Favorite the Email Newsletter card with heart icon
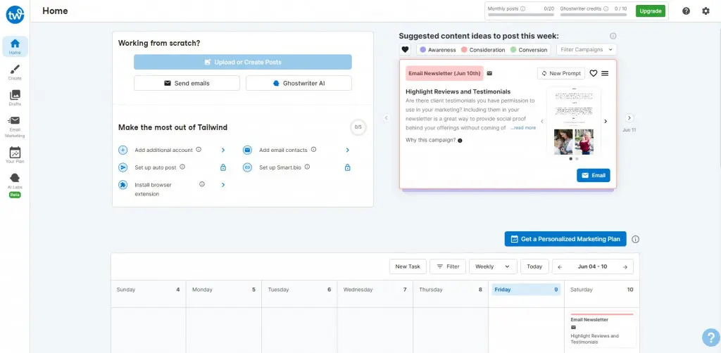Image resolution: width=721 pixels, height=353 pixels. coord(593,73)
